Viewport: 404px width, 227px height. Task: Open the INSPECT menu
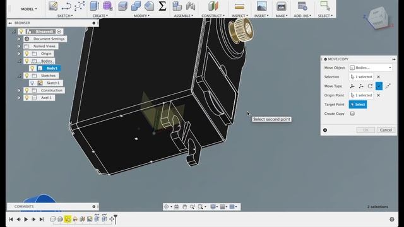point(240,16)
